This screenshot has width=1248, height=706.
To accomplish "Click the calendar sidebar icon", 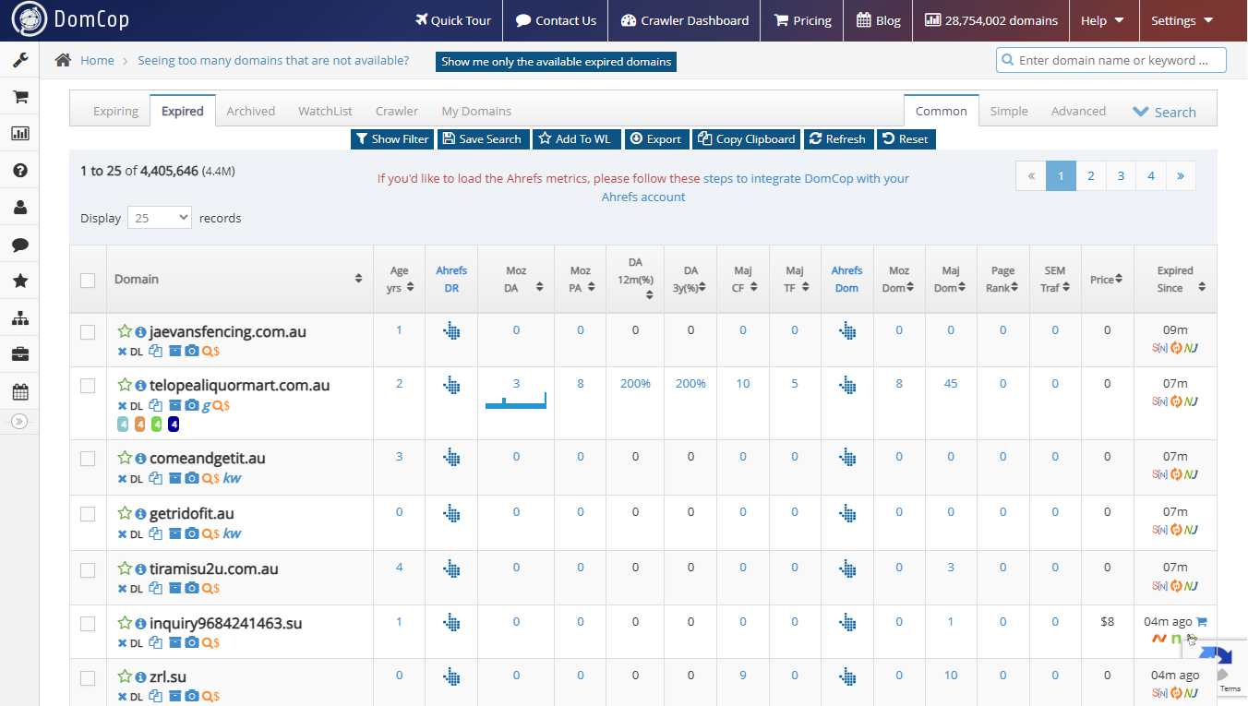I will 19,391.
